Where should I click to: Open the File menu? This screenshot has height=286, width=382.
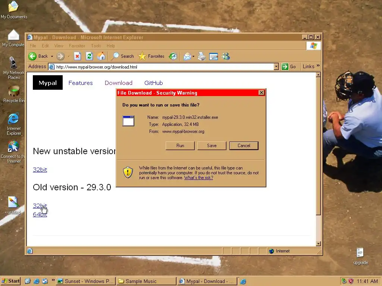(x=33, y=46)
